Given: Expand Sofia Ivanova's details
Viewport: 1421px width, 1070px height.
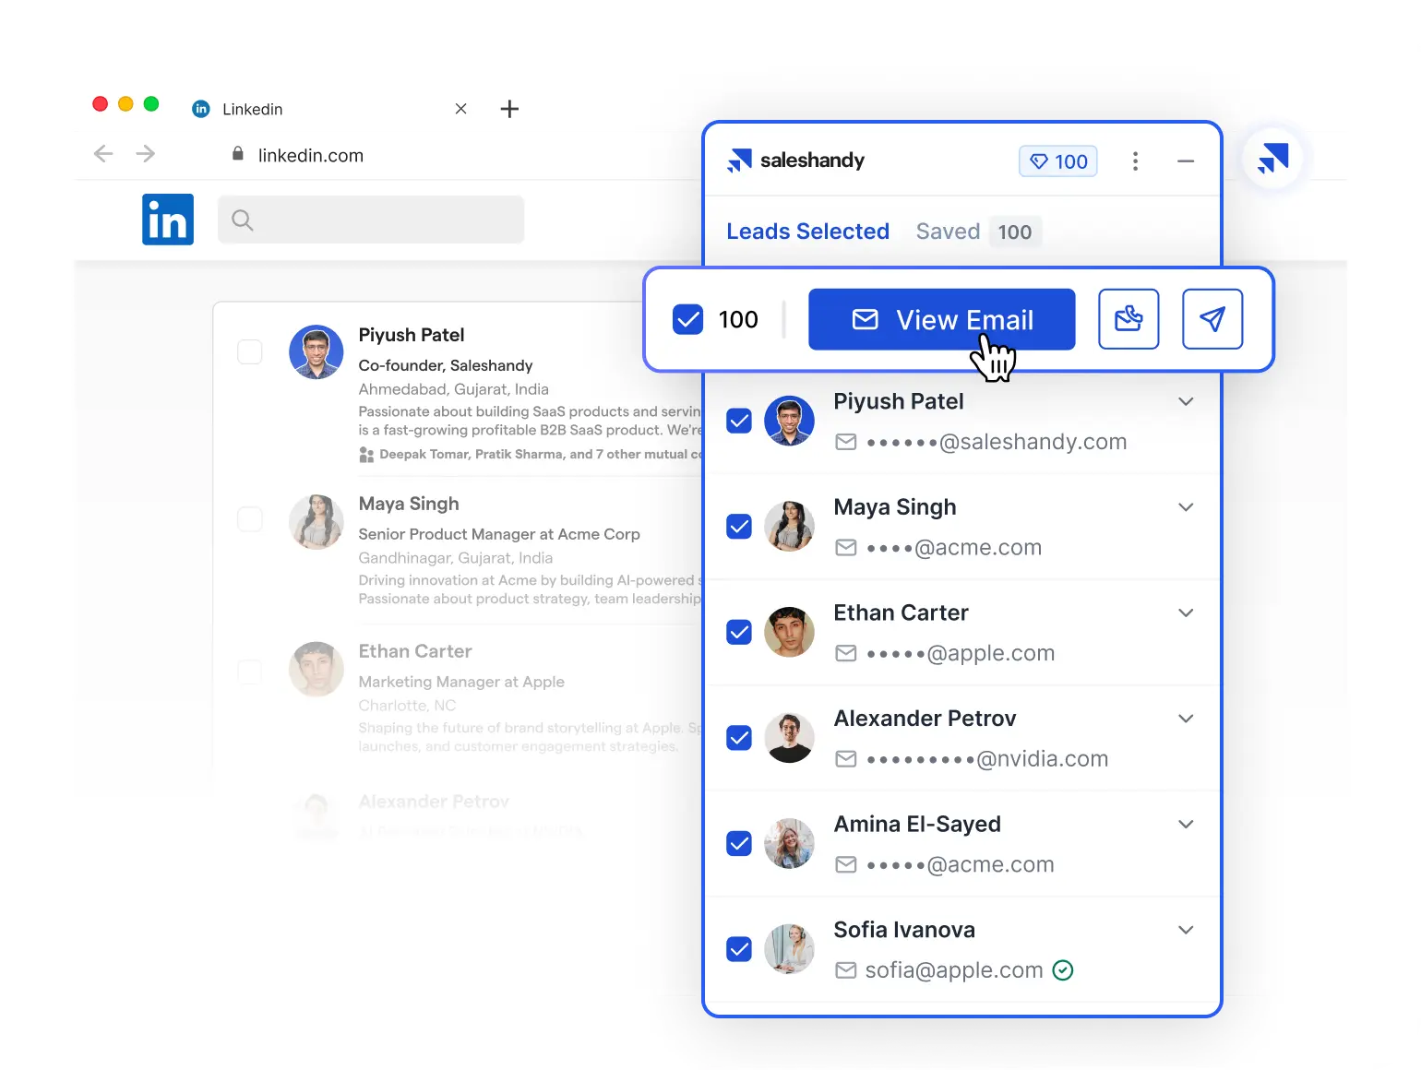Looking at the screenshot, I should [1186, 930].
